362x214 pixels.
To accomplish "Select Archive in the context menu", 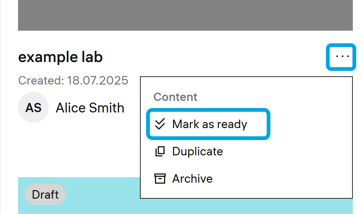I will [x=192, y=179].
